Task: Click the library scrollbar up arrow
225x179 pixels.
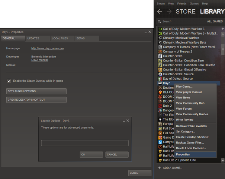Action: [223, 34]
